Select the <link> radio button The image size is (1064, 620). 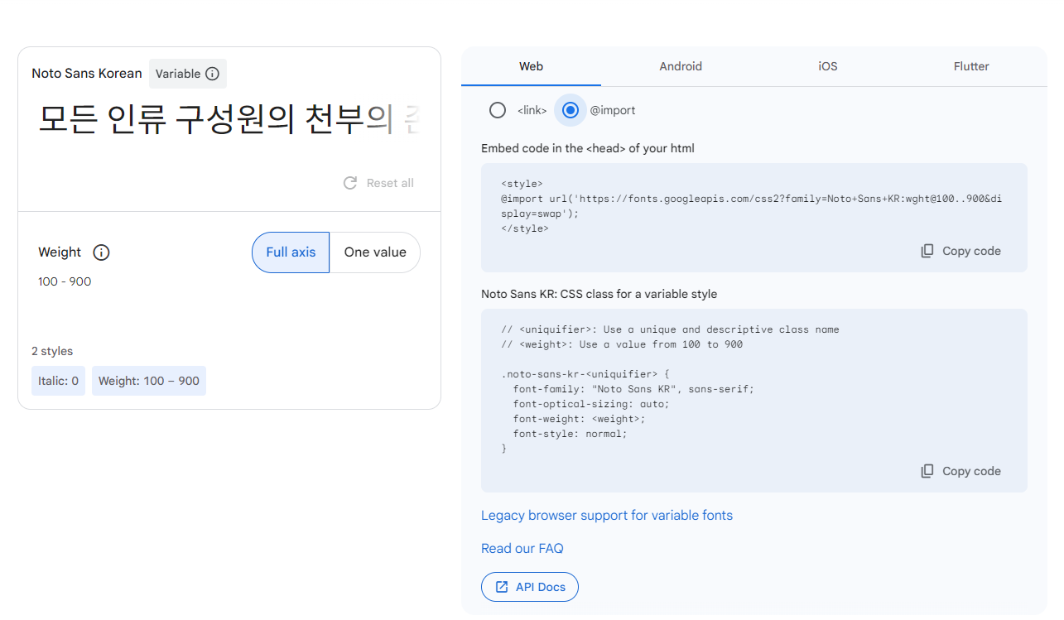[498, 110]
